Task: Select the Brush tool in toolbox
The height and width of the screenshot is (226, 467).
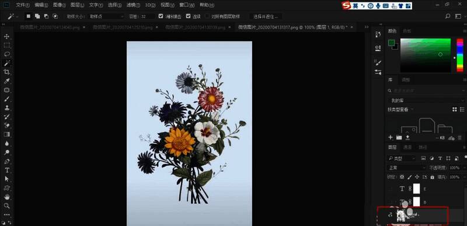Action: (x=6, y=99)
